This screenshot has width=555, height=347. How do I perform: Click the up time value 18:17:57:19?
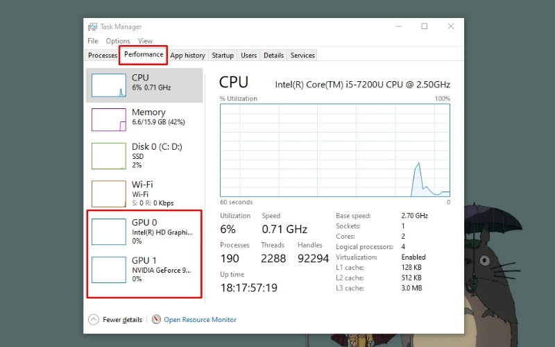[x=249, y=288]
